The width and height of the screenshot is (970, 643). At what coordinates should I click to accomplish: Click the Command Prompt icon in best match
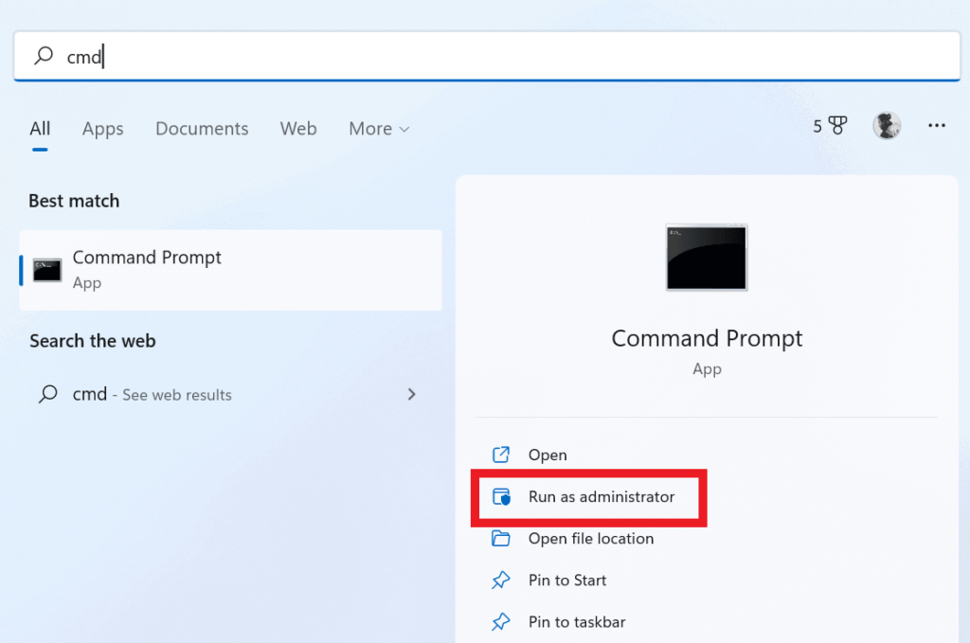(47, 271)
